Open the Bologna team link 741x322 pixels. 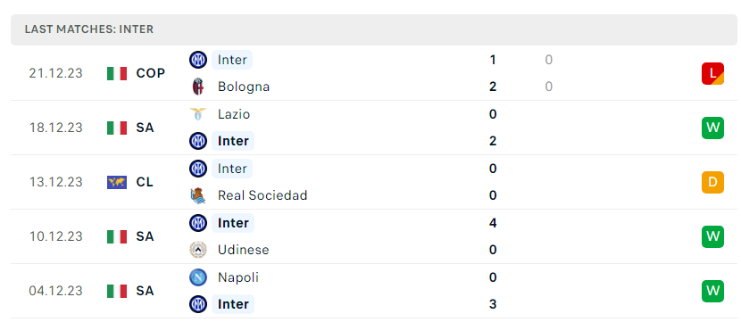(x=244, y=87)
